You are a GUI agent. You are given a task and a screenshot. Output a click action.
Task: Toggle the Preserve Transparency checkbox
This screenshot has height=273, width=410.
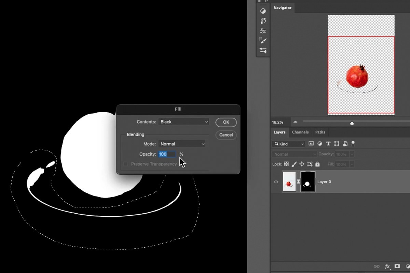[125, 164]
